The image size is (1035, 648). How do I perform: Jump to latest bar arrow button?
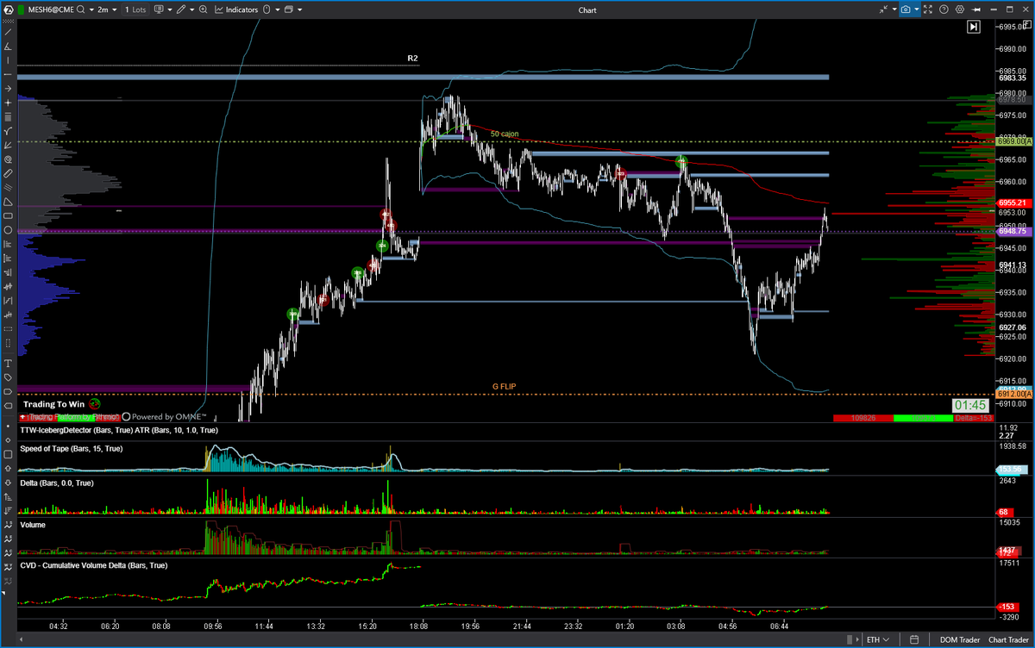pyautogui.click(x=973, y=27)
